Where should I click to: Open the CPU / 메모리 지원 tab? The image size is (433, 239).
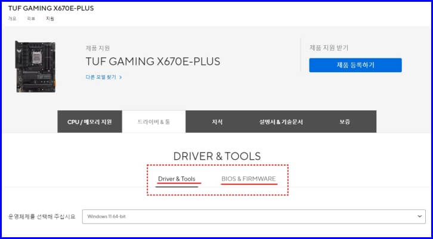[x=89, y=122]
